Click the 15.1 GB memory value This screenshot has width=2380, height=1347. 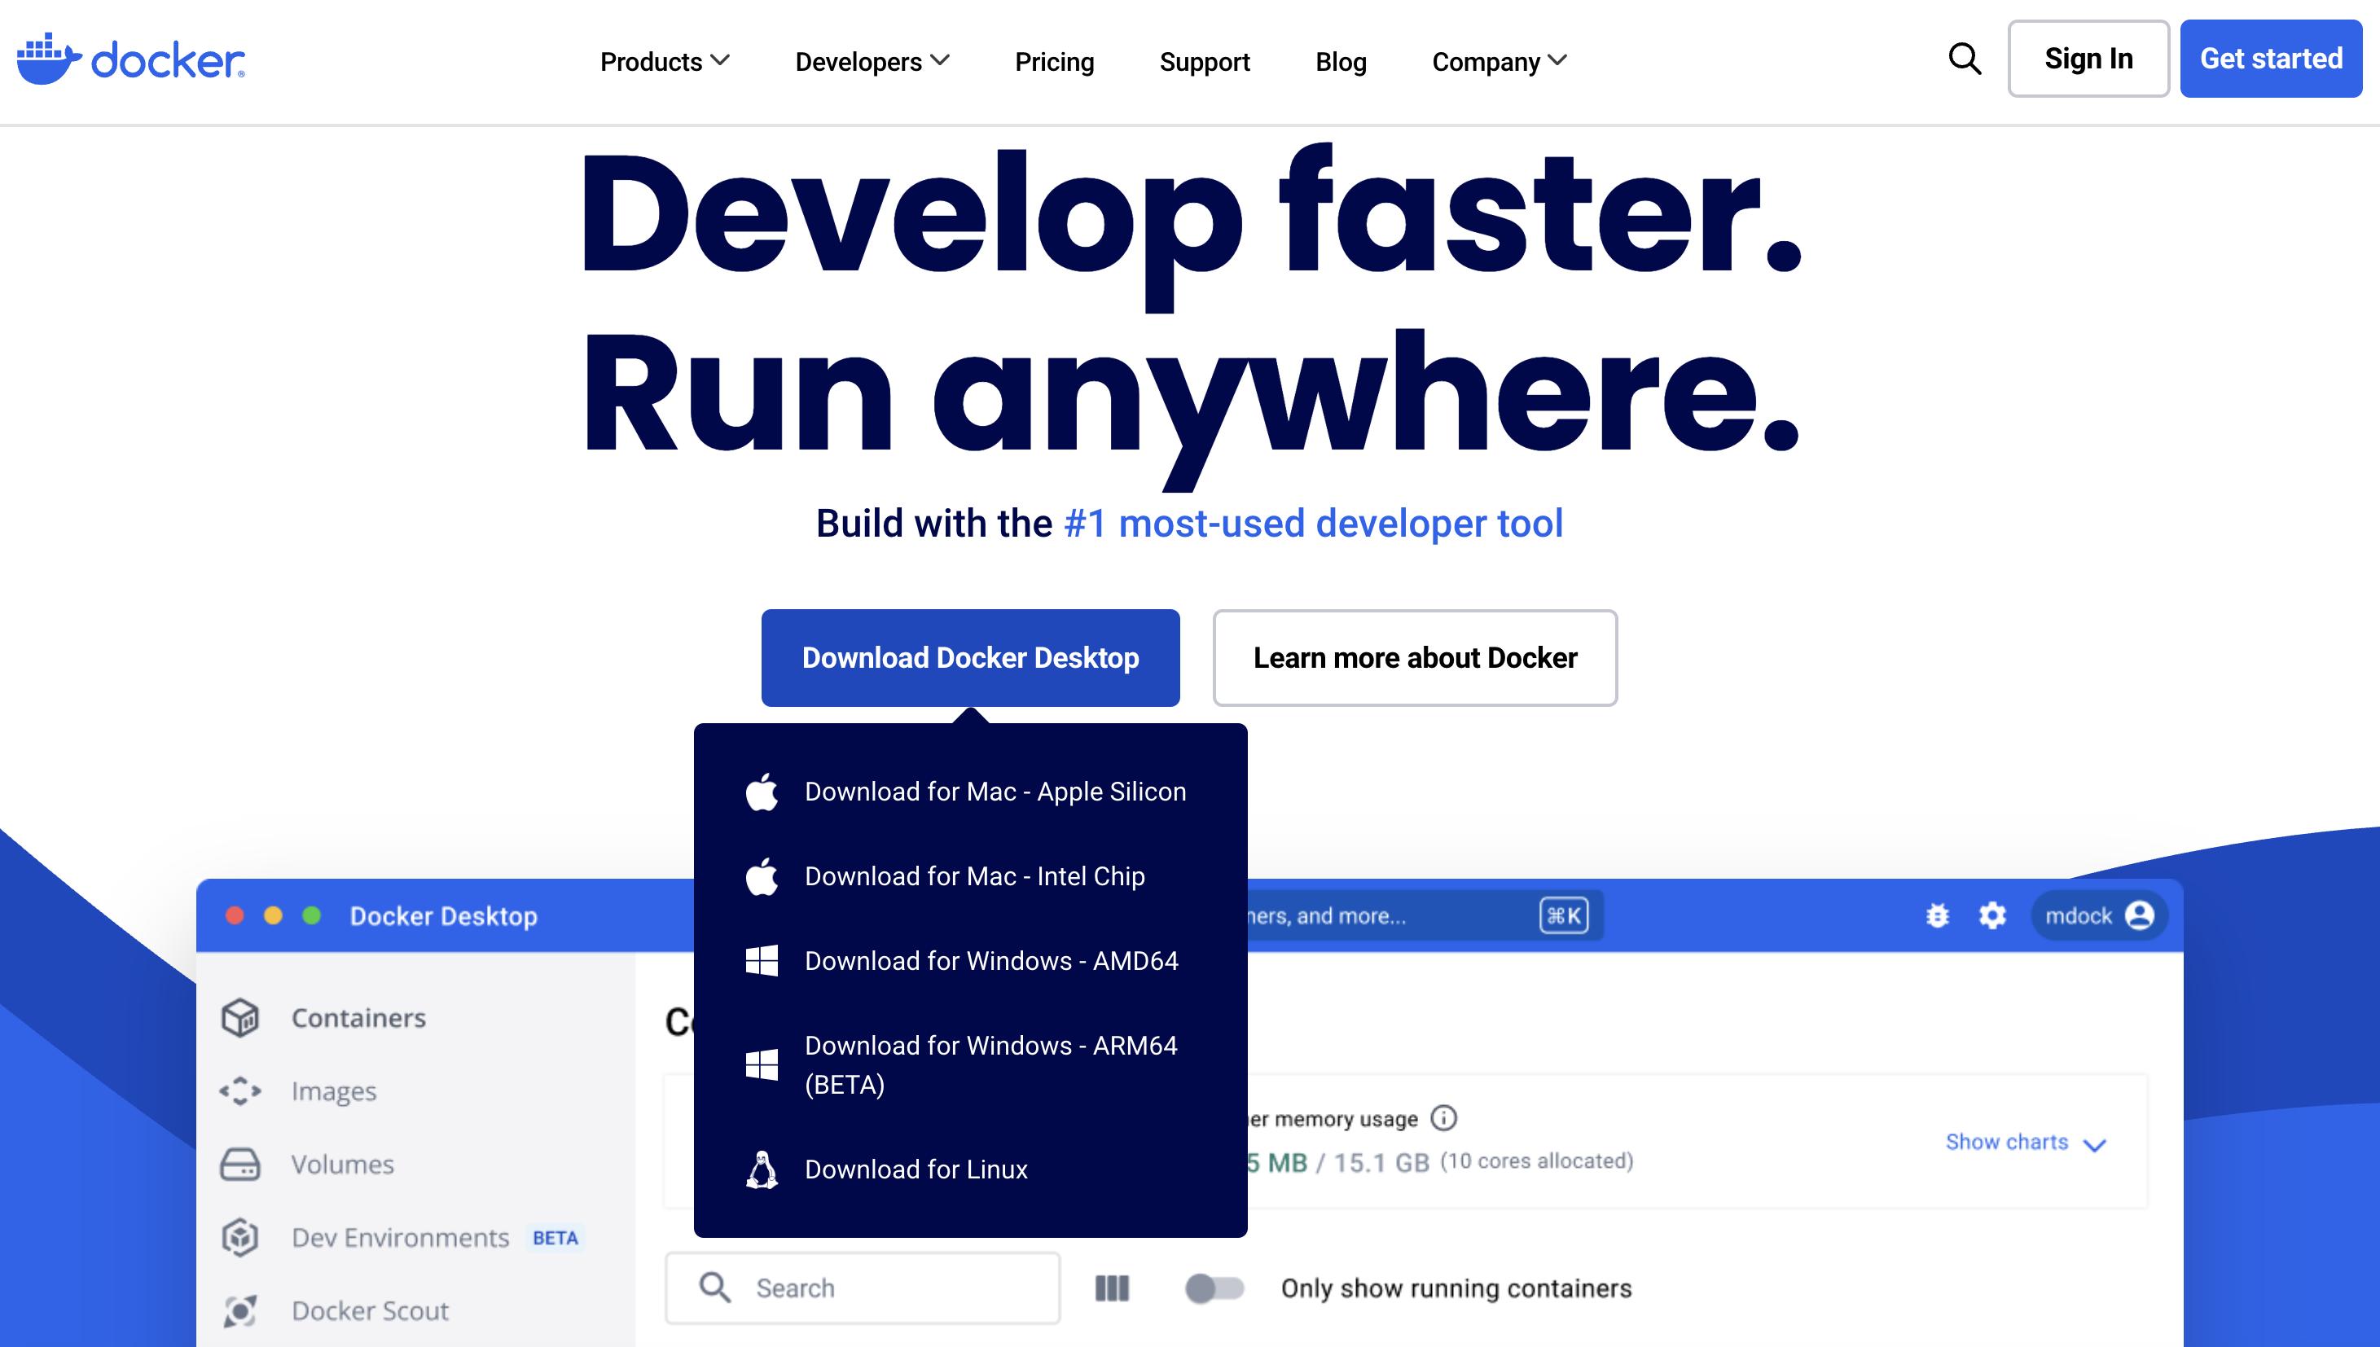pyautogui.click(x=1381, y=1163)
